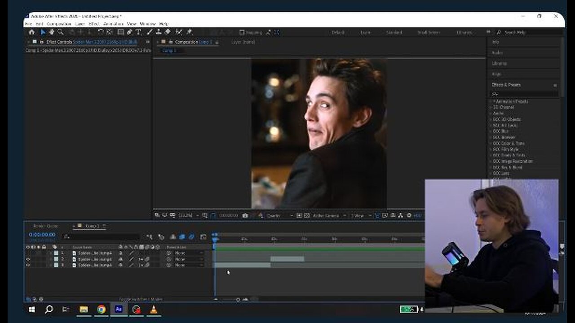Click the Graph Editor icon in the timeline
The height and width of the screenshot is (323, 575).
click(203, 237)
